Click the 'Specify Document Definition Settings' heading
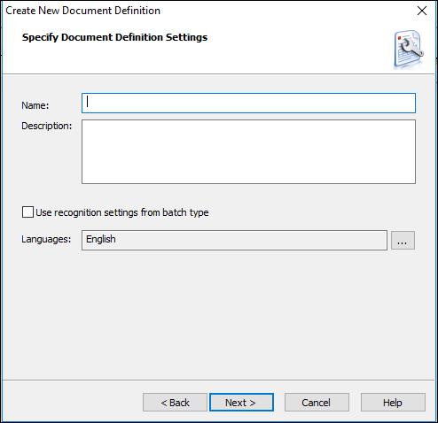The height and width of the screenshot is (423, 438). 114,37
